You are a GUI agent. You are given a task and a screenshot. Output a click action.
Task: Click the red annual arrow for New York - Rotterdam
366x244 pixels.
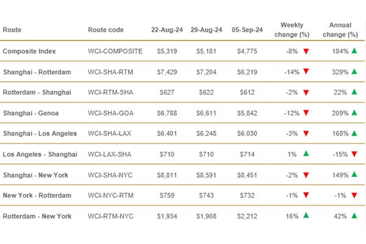pyautogui.click(x=354, y=195)
